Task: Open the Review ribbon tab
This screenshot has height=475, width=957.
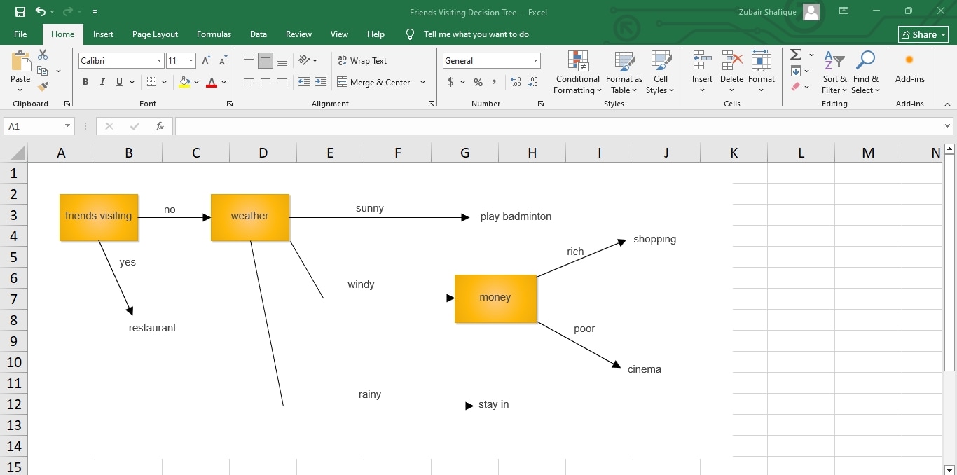Action: pyautogui.click(x=298, y=34)
